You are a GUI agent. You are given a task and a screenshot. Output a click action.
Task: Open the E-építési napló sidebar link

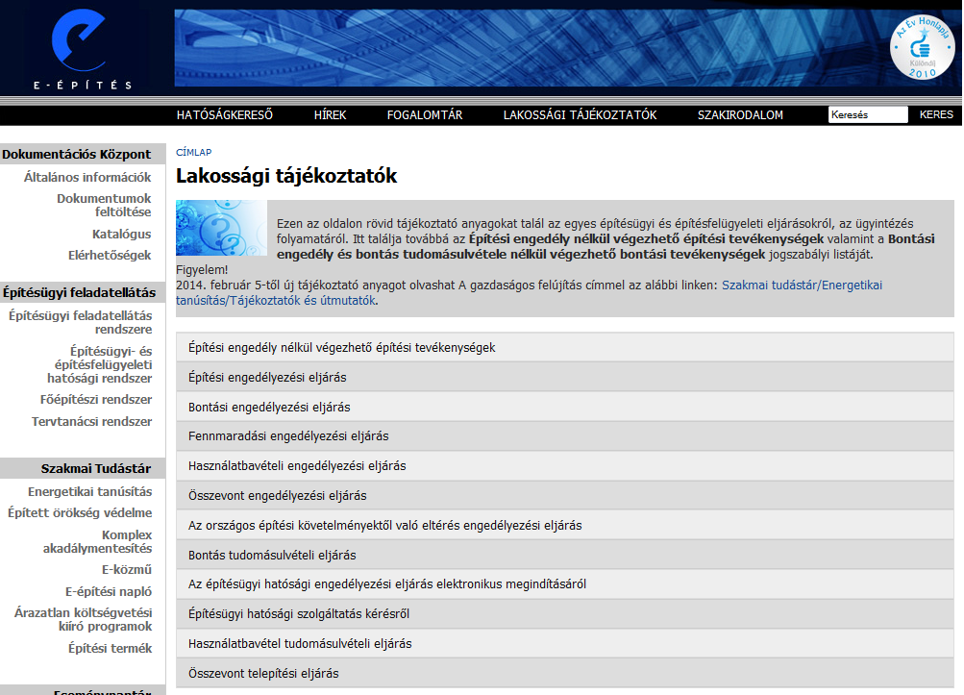(x=109, y=592)
